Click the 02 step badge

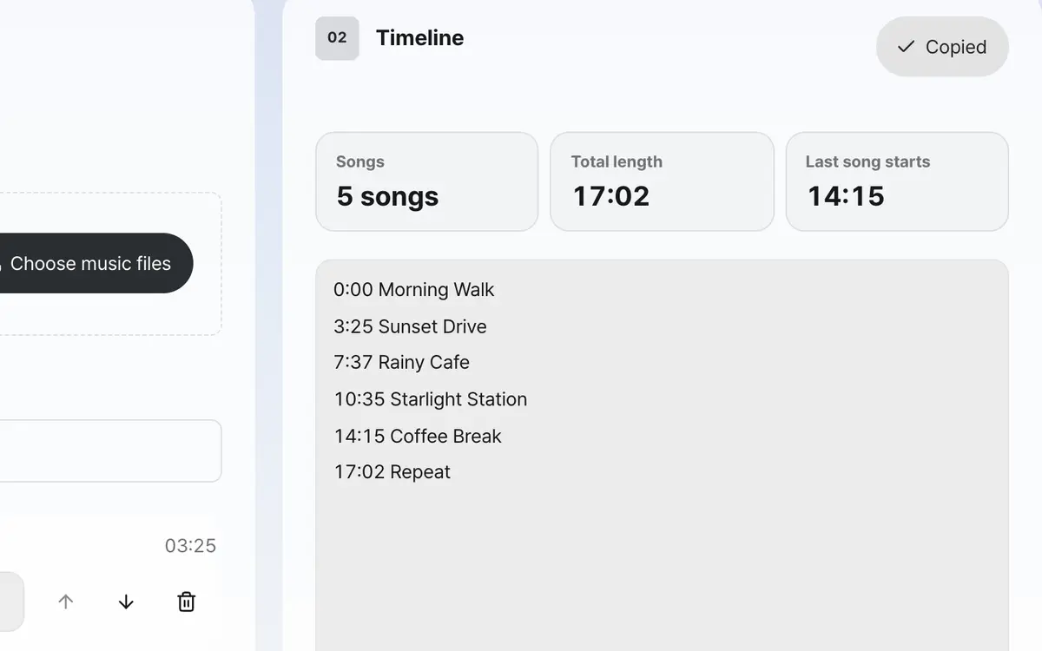click(x=337, y=38)
